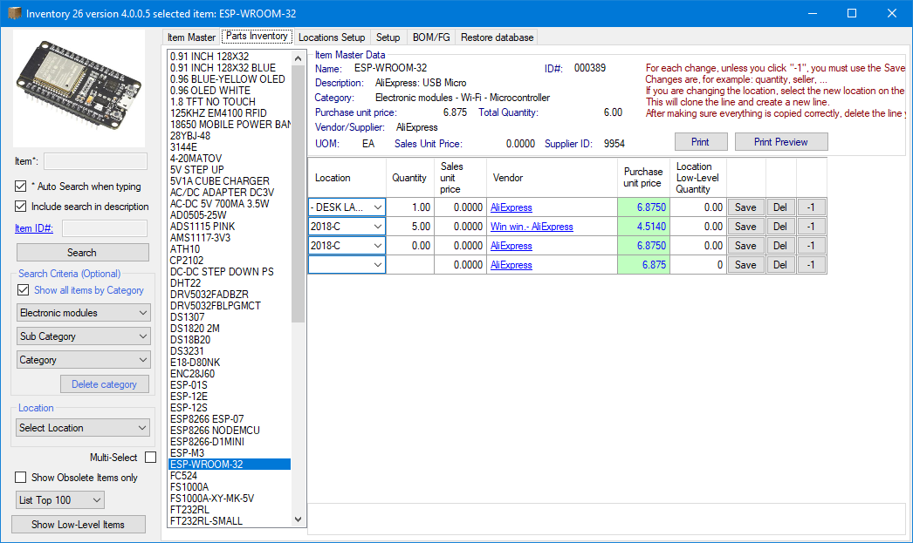
Task: Open the Locations Setup tab
Action: point(332,37)
